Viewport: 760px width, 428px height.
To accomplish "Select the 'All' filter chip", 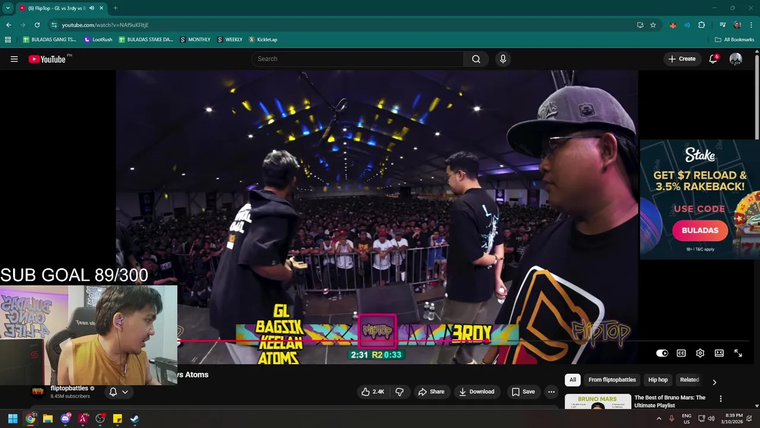I will tap(572, 380).
